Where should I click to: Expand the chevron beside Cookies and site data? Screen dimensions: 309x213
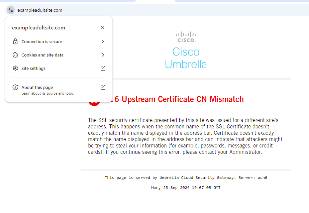103,55
